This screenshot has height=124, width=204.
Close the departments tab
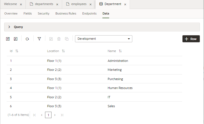(x=57, y=4)
